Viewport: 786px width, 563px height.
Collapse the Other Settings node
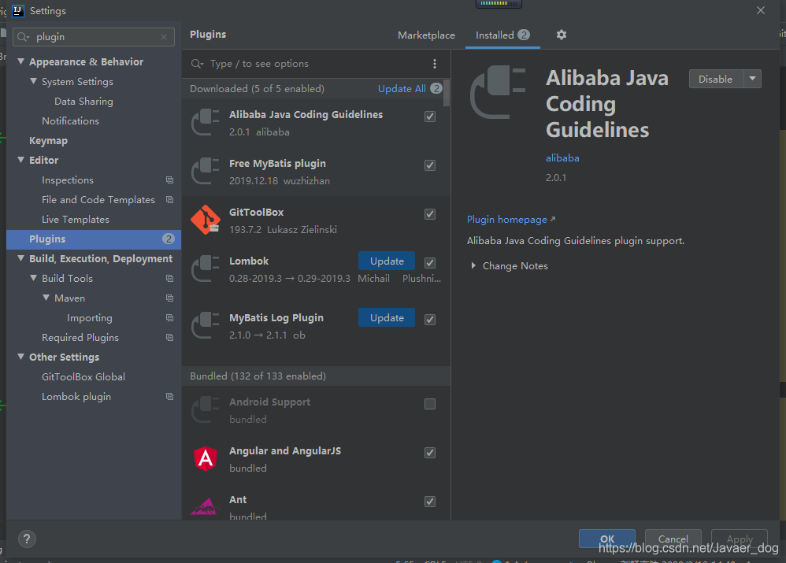tap(20, 357)
